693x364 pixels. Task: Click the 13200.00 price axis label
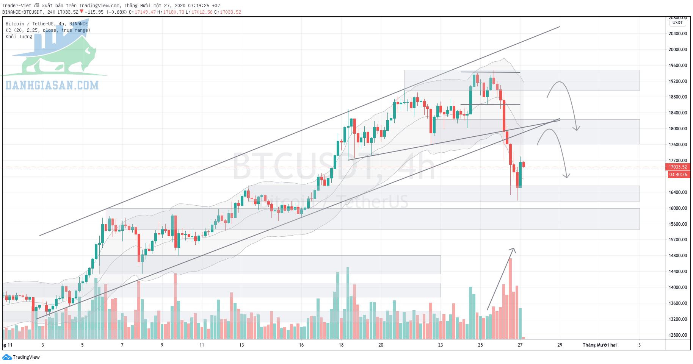[677, 319]
